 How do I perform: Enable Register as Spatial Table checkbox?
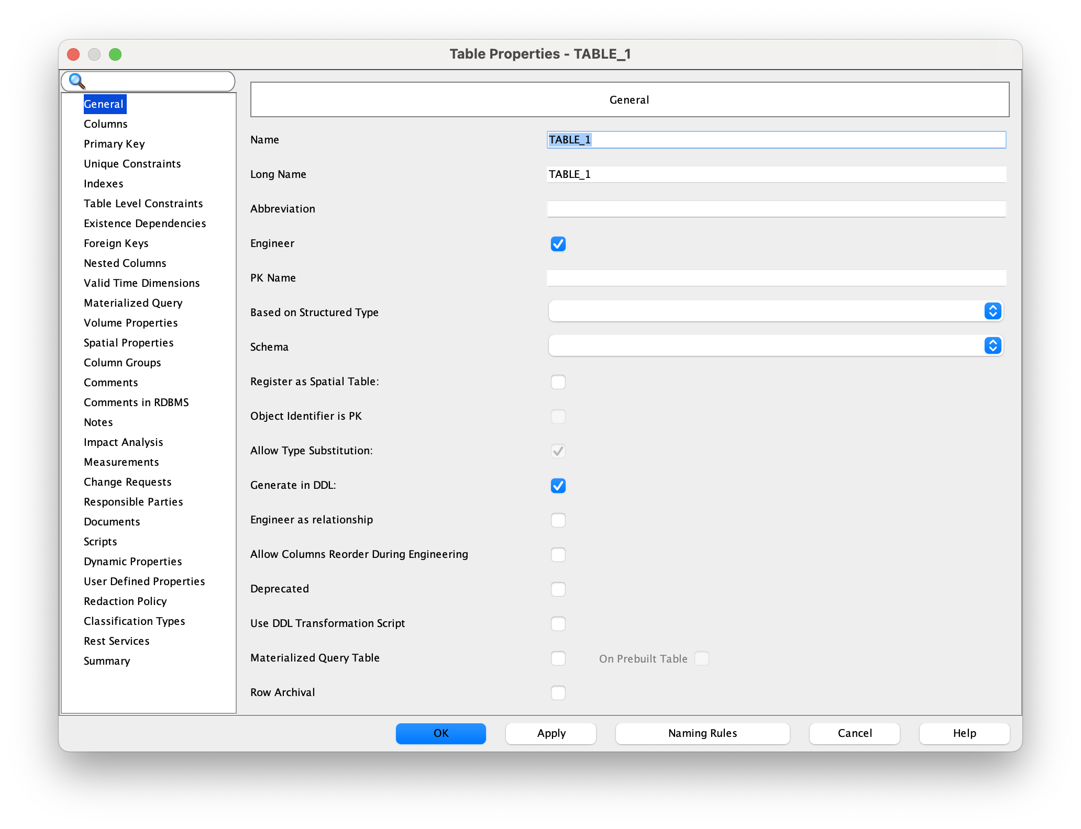pos(558,382)
